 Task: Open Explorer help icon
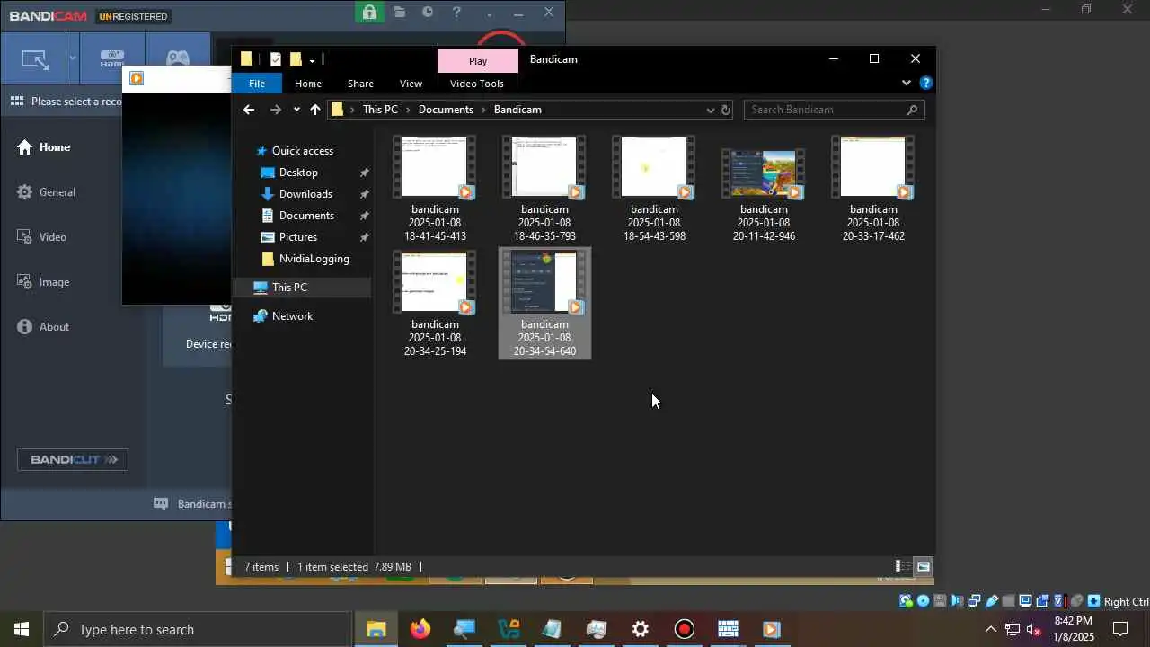coord(925,83)
